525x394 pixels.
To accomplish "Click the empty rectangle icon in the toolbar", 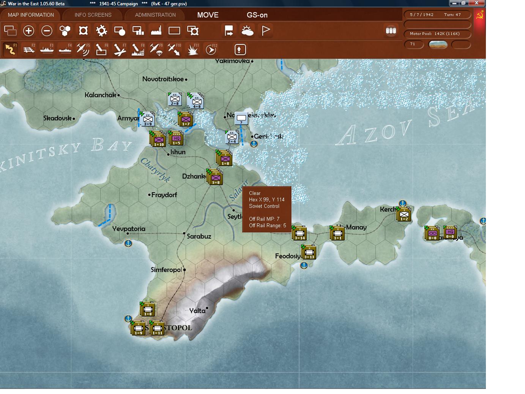I will coord(174,31).
